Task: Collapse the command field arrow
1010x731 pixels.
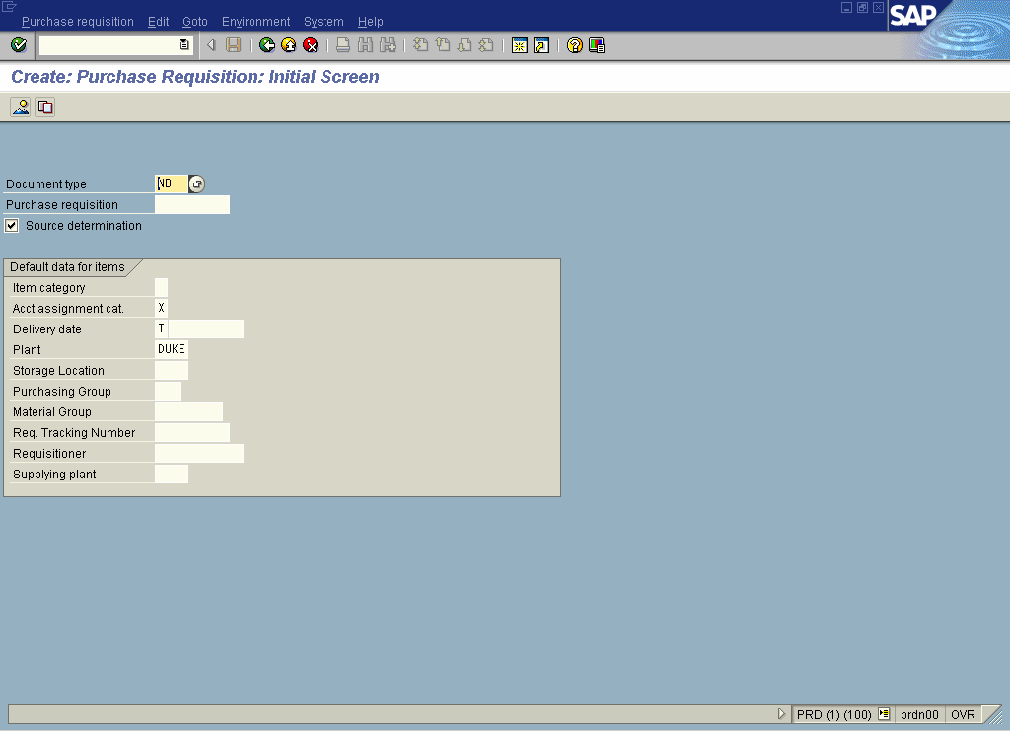Action: pyautogui.click(x=211, y=45)
